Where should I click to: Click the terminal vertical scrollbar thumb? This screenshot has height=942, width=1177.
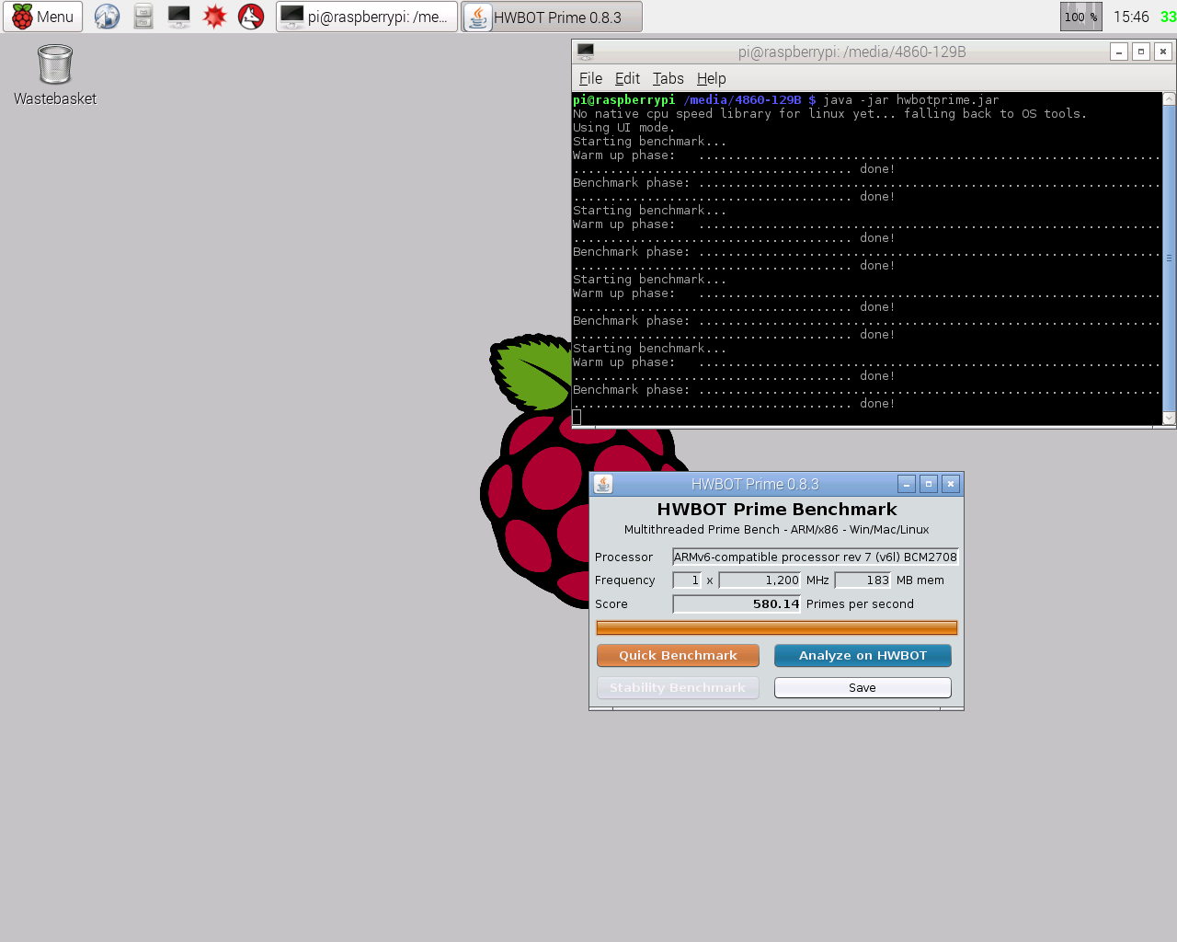[1170, 258]
